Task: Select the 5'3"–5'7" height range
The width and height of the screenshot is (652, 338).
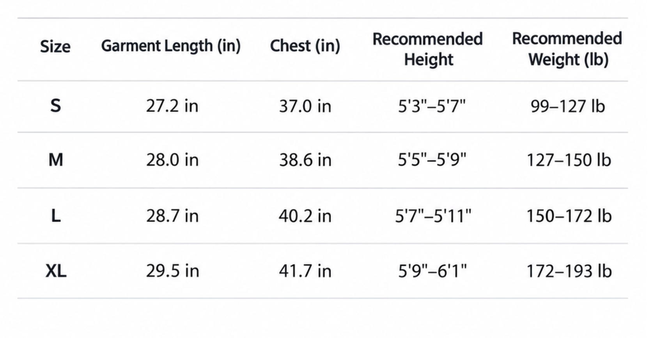Action: click(x=432, y=106)
